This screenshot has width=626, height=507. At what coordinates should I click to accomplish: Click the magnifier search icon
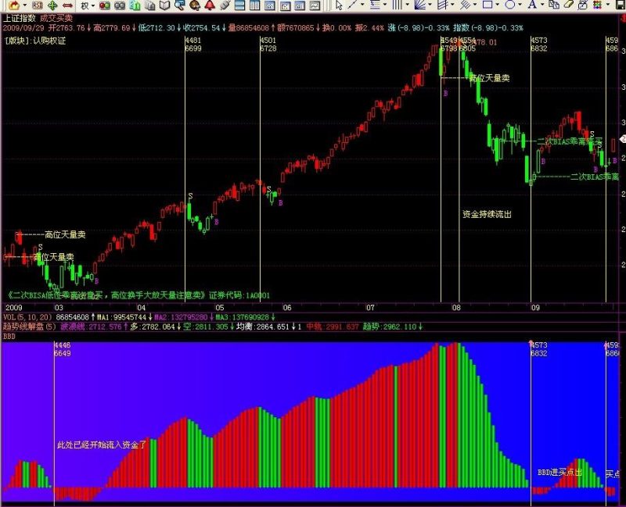[180, 5]
